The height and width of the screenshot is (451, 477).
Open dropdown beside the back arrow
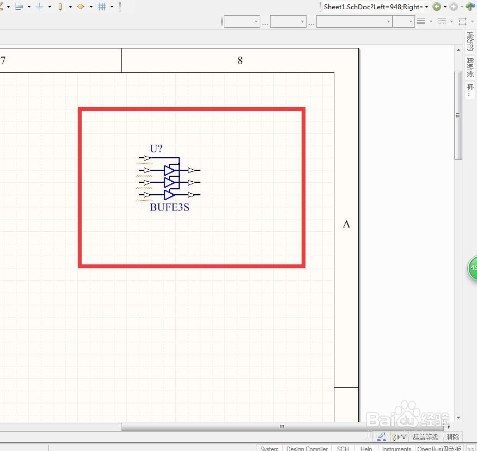point(445,7)
